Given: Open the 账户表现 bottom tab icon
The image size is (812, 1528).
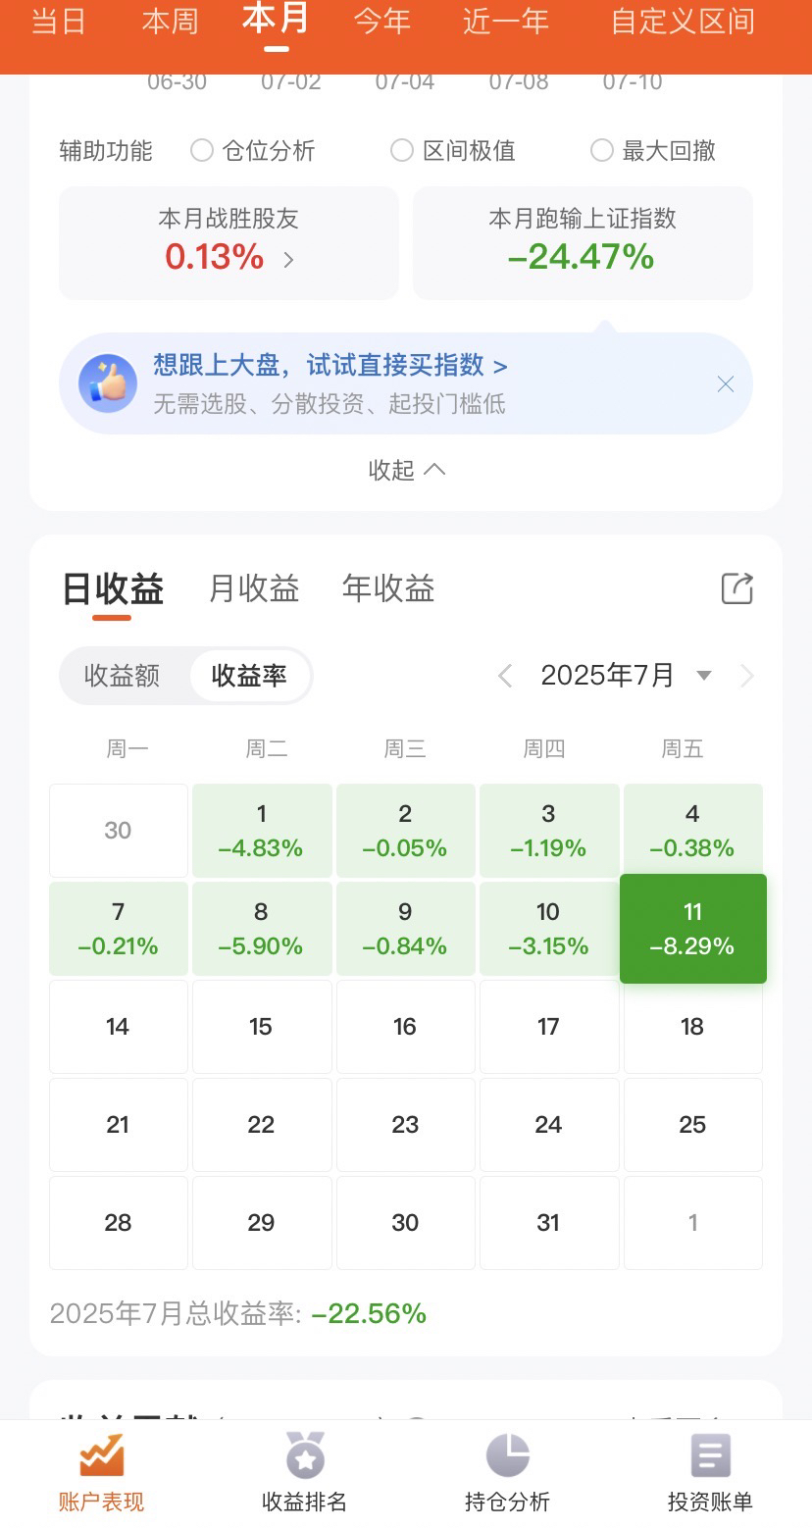Looking at the screenshot, I should click(102, 1456).
